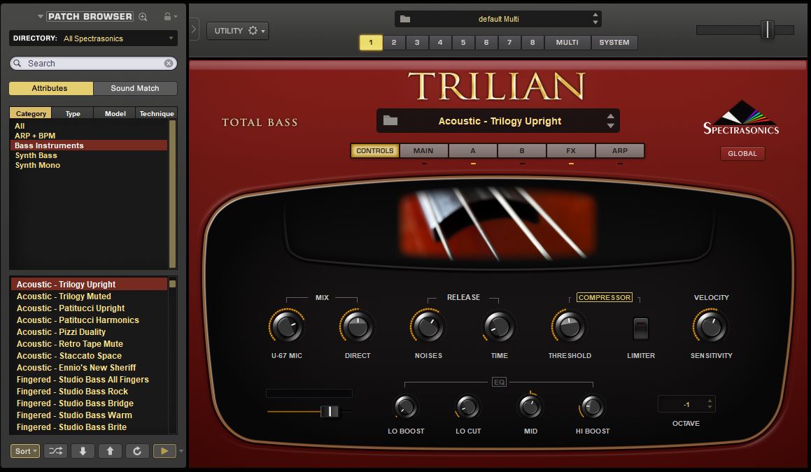This screenshot has width=811, height=472.
Task: Step to next patch with down arrow button
Action: (83, 451)
